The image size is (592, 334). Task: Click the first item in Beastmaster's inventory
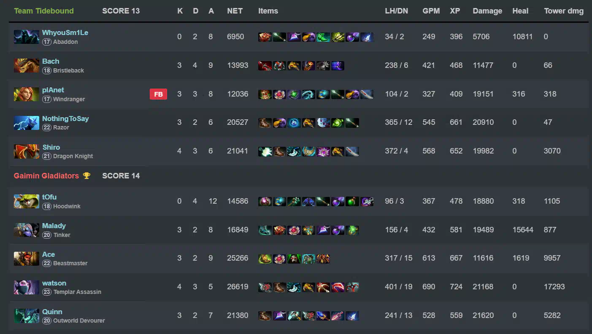(265, 259)
